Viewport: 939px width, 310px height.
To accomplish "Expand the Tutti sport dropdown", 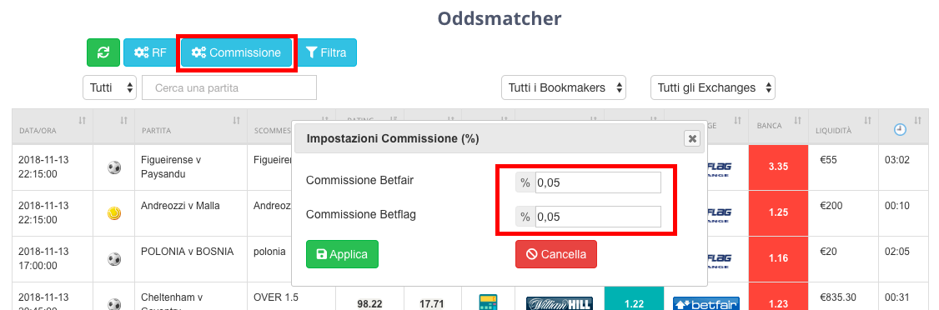I will click(109, 88).
